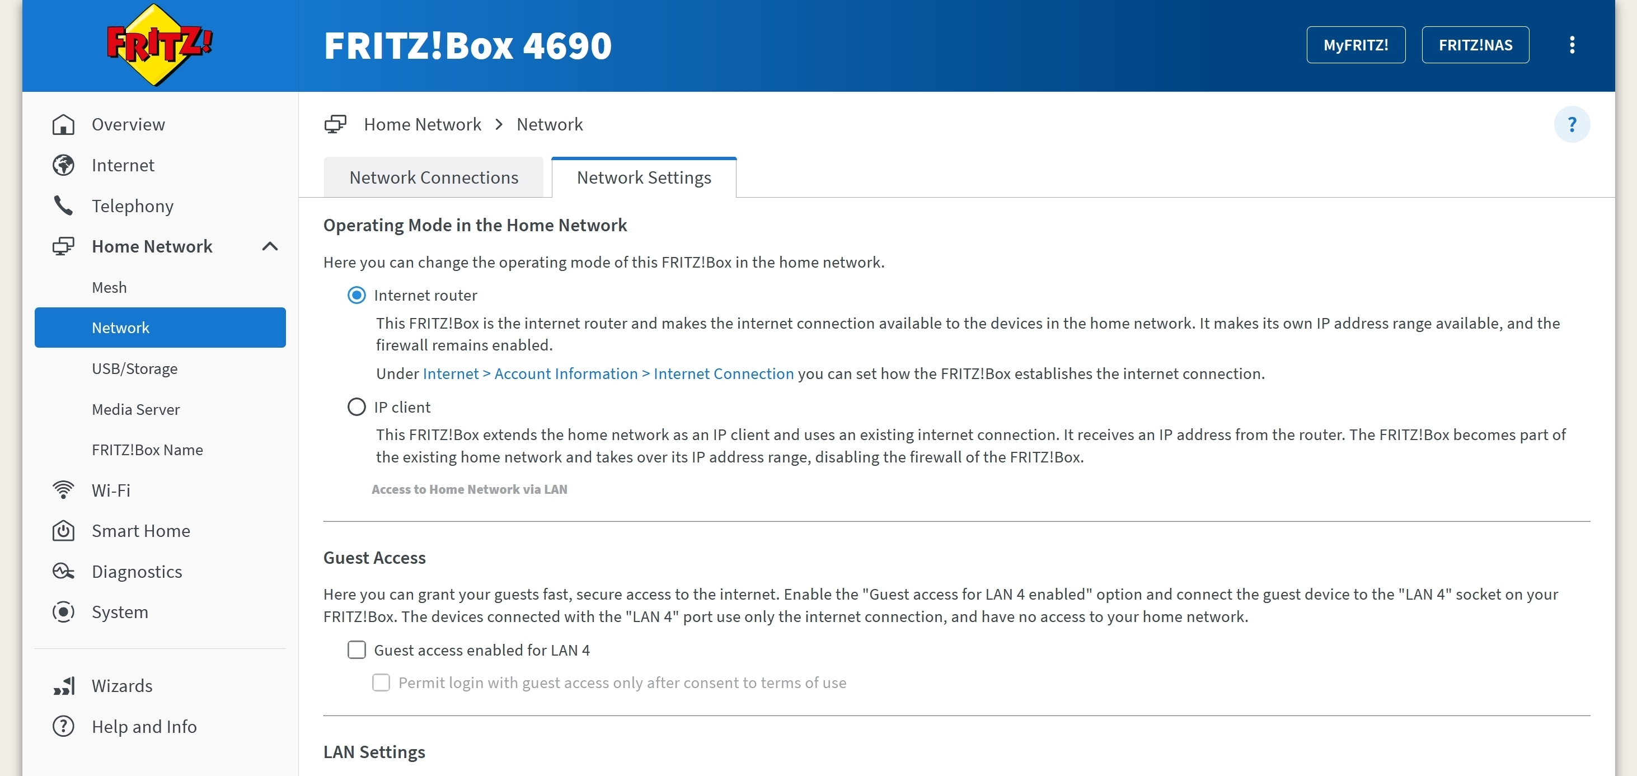Click the Overview house icon

(x=63, y=124)
